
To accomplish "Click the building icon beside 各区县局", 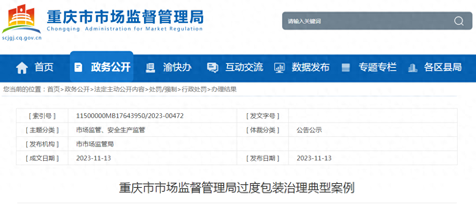I will (x=412, y=68).
